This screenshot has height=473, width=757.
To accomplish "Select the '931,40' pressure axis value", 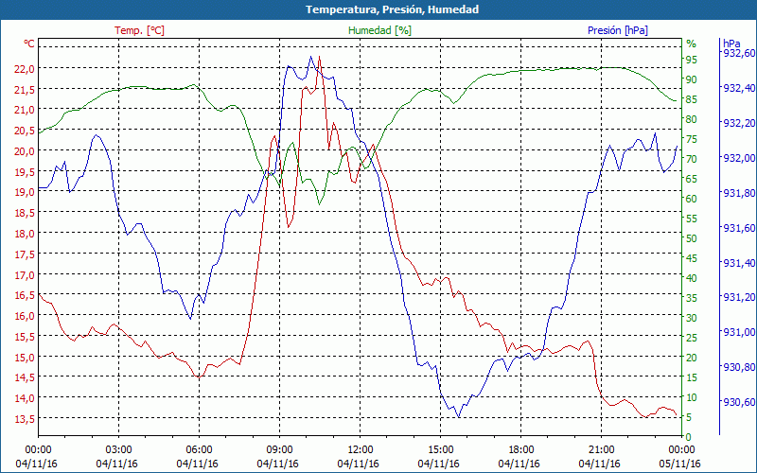I will (739, 263).
